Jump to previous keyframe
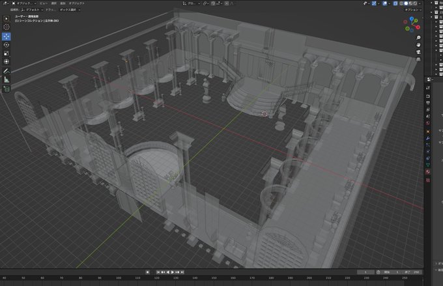443x286 pixels. pyautogui.click(x=163, y=272)
